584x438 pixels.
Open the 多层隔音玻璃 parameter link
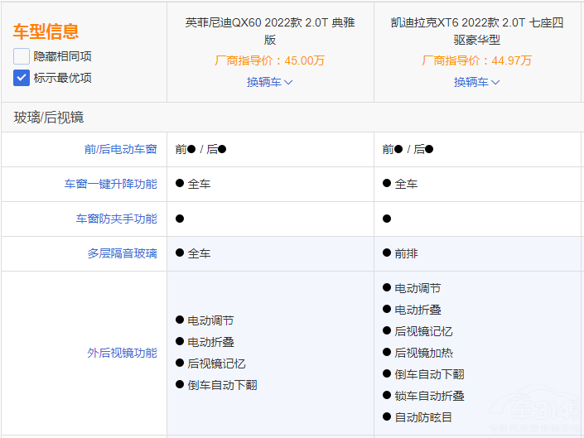(x=122, y=253)
